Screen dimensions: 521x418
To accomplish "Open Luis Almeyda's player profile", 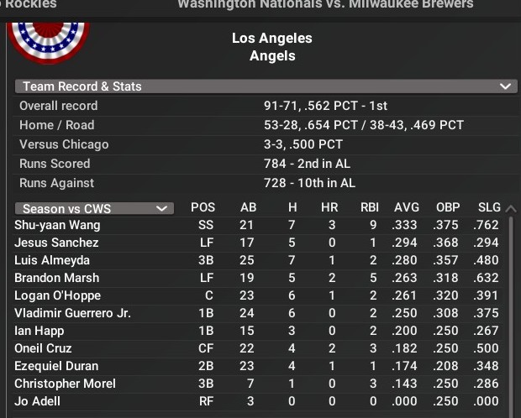I will [52, 260].
